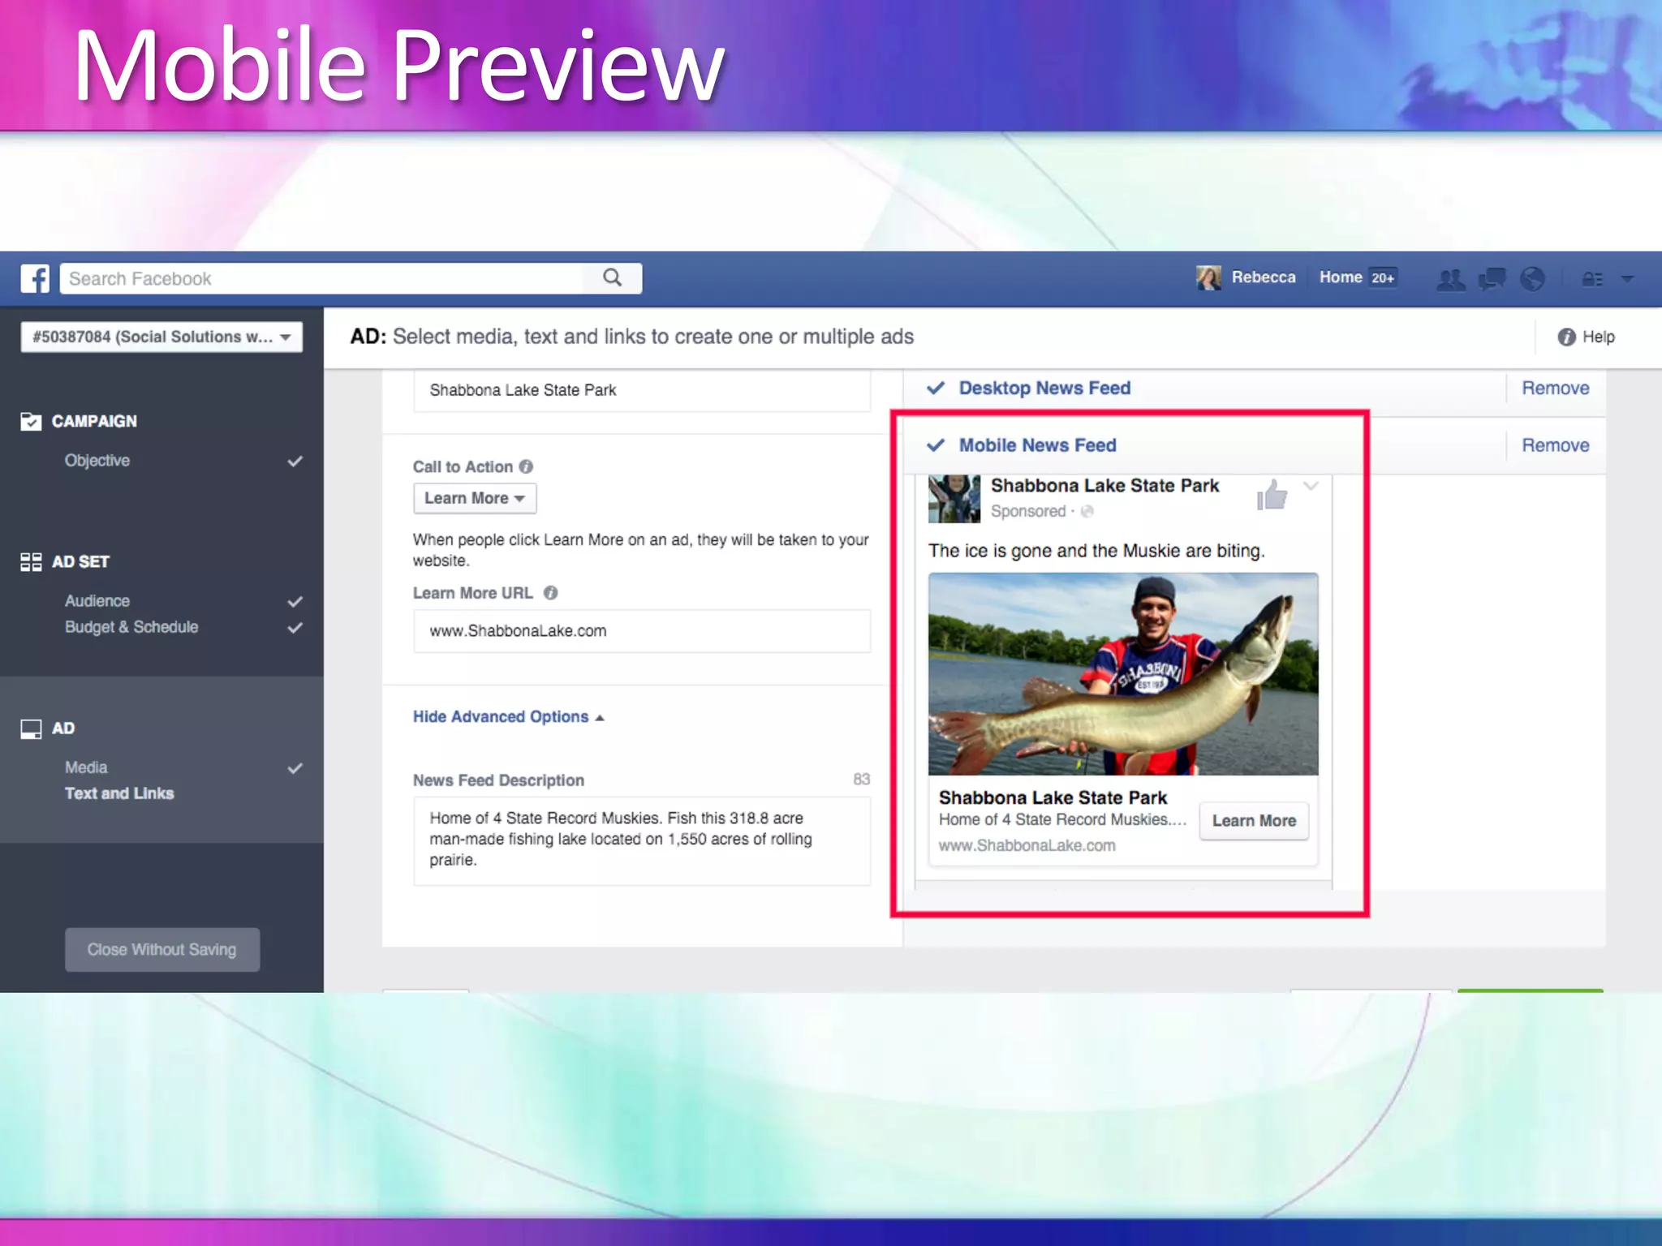Click text 'The ice is gone and the Muskie are biting.'
1662x1246 pixels.
point(1096,551)
